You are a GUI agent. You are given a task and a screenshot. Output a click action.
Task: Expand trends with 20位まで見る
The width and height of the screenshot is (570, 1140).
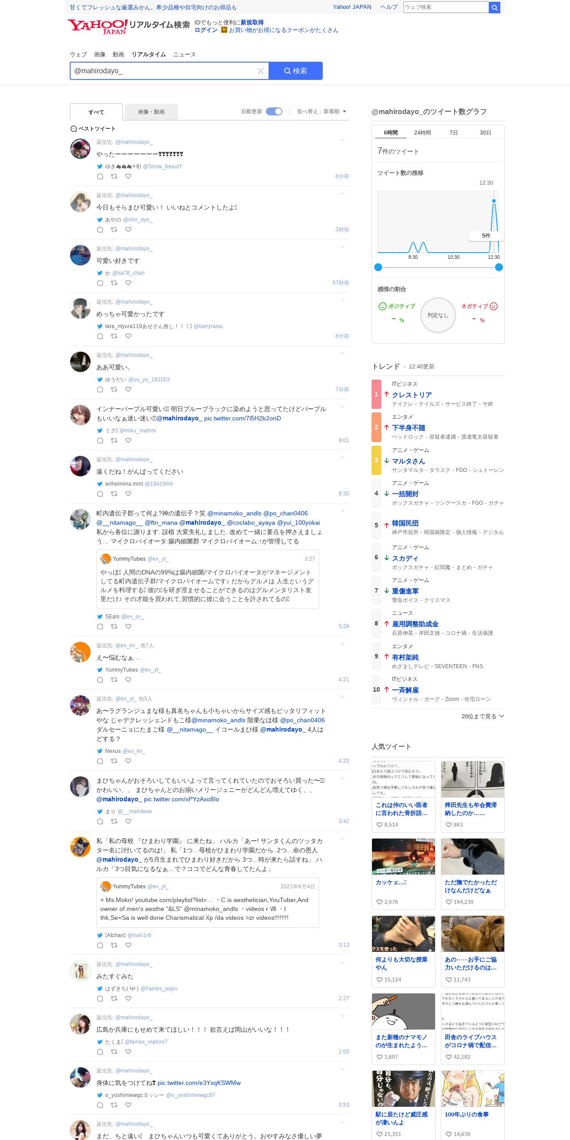coord(483,716)
